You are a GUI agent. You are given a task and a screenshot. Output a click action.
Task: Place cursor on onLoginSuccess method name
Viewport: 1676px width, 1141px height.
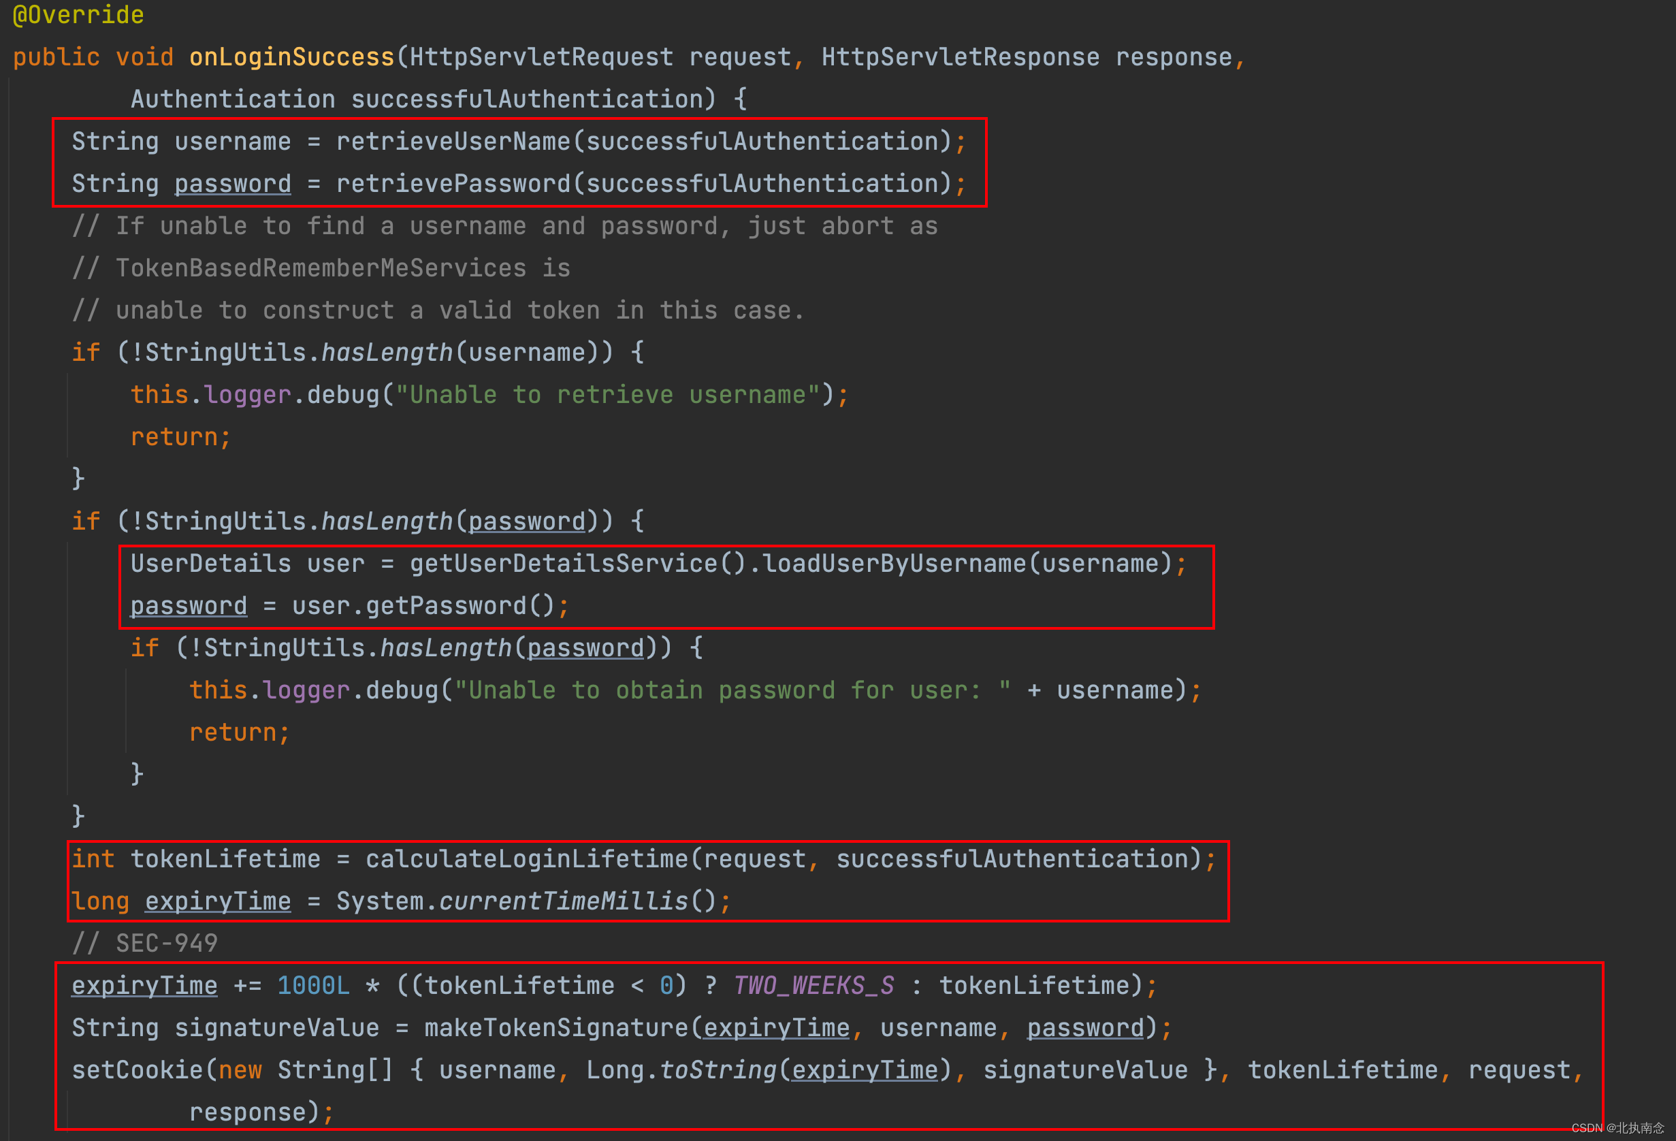tap(291, 57)
